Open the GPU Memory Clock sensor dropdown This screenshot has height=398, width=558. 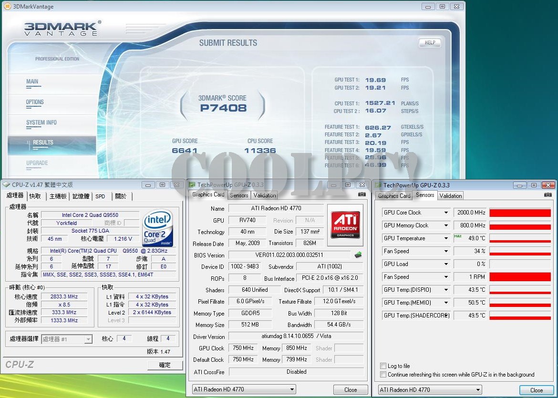[x=446, y=225]
